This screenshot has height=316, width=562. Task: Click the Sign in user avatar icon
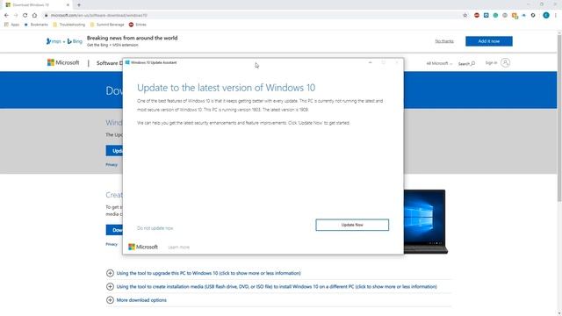(x=505, y=62)
